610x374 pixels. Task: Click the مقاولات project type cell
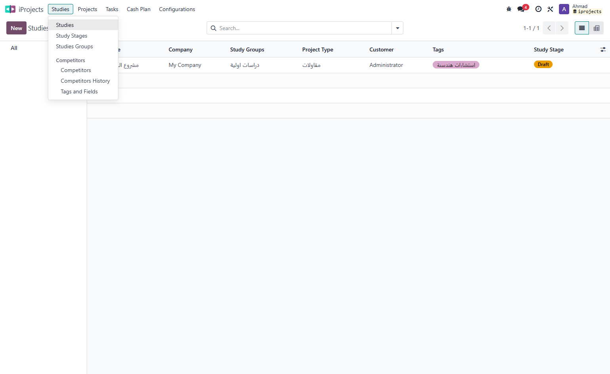pos(312,65)
